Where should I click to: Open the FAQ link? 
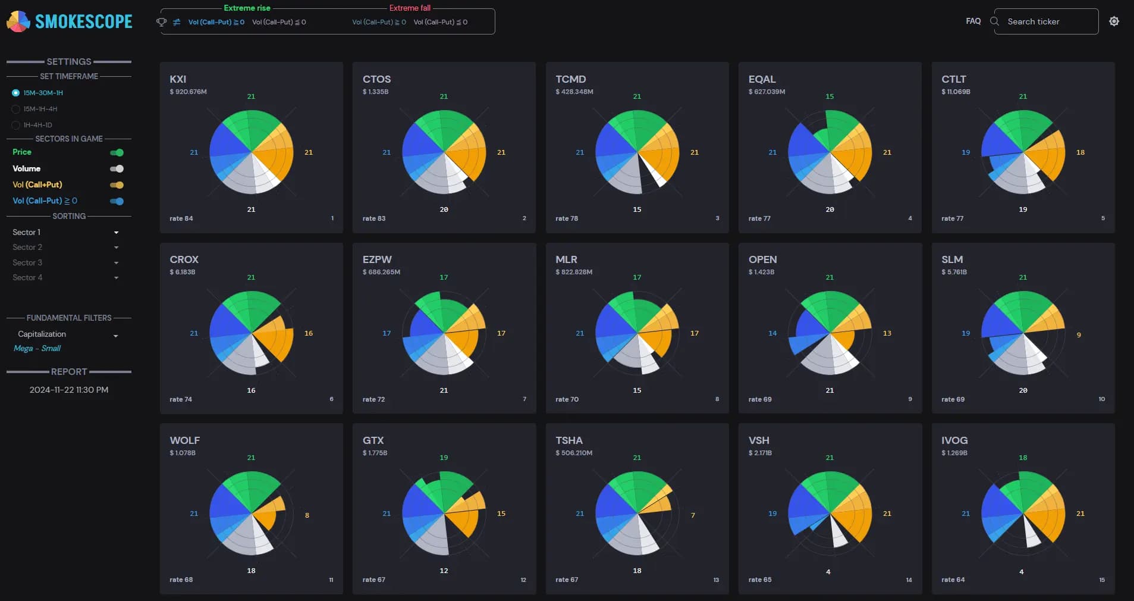[x=973, y=21]
